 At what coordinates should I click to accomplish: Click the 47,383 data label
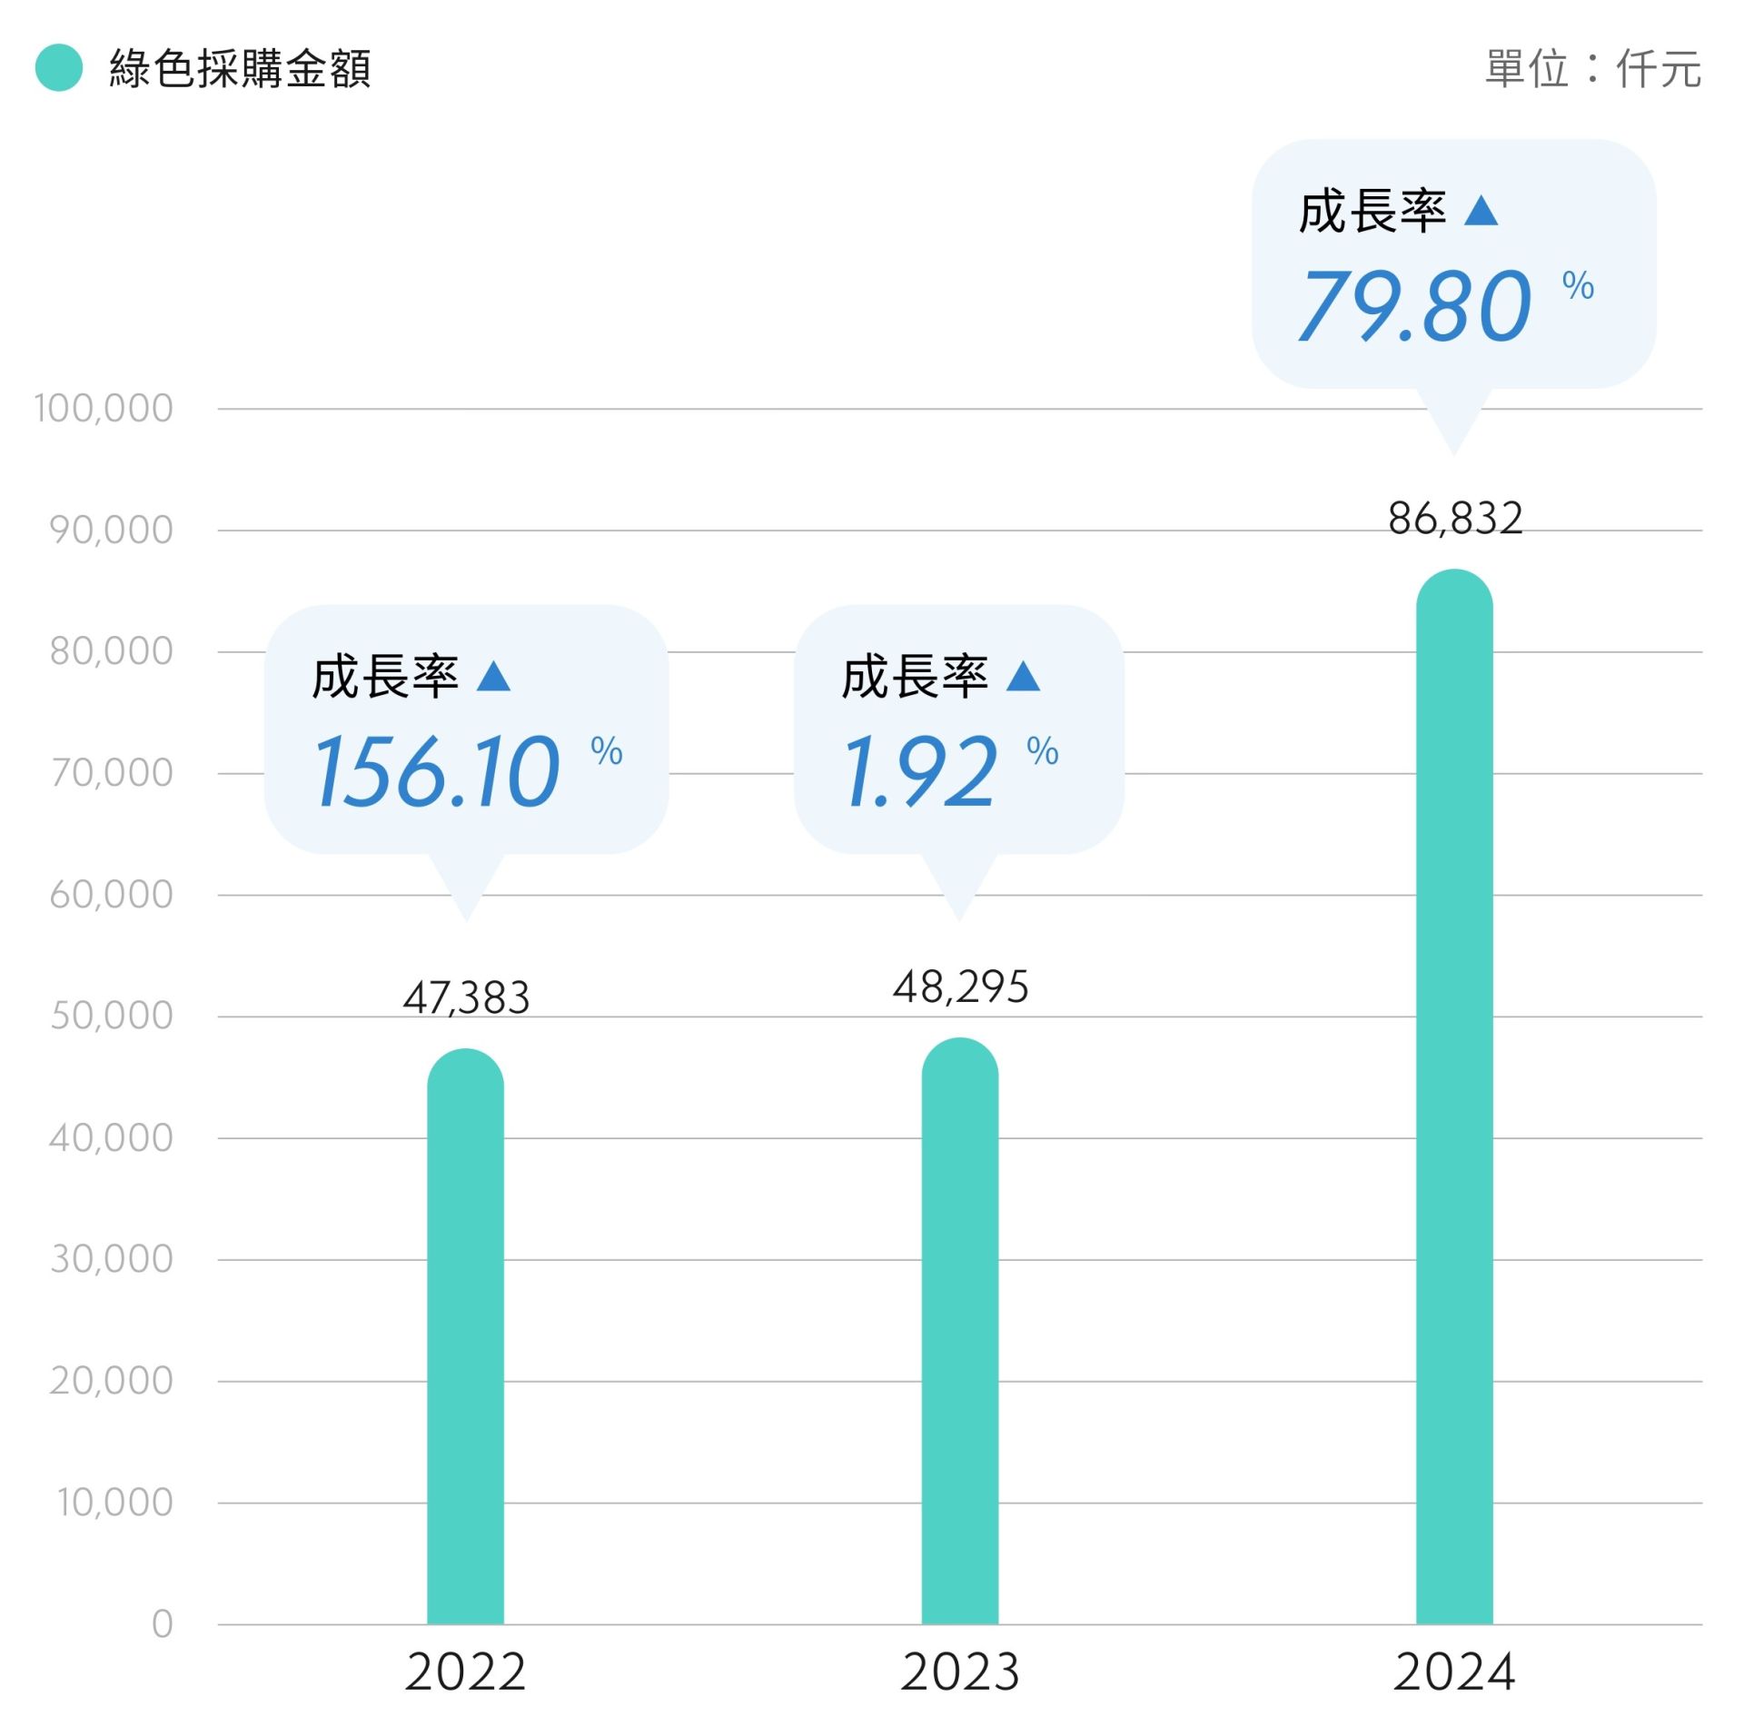tap(466, 997)
